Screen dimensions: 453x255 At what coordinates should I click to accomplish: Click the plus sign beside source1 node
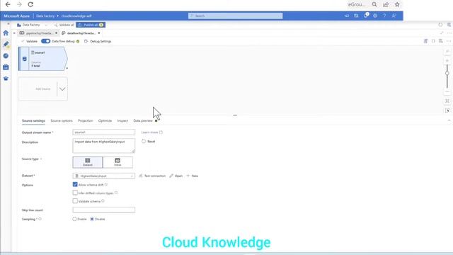point(67,68)
